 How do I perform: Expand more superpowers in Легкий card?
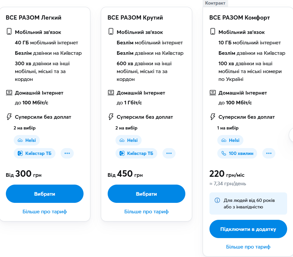point(67,153)
